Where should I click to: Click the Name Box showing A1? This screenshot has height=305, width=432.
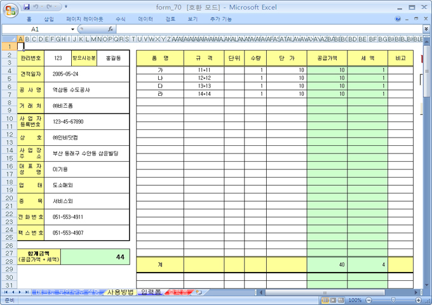(36, 29)
